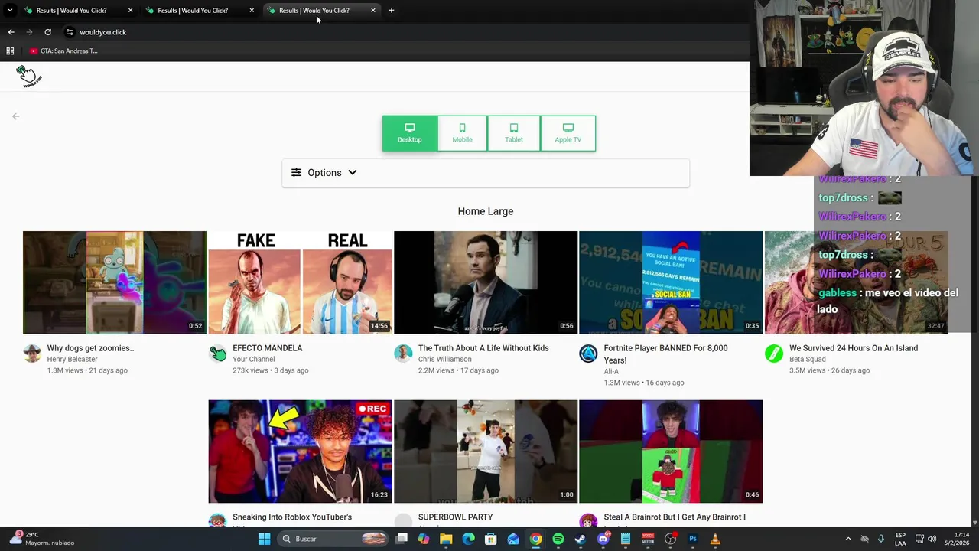Go back with browser back button
This screenshot has width=979, height=551.
click(11, 32)
